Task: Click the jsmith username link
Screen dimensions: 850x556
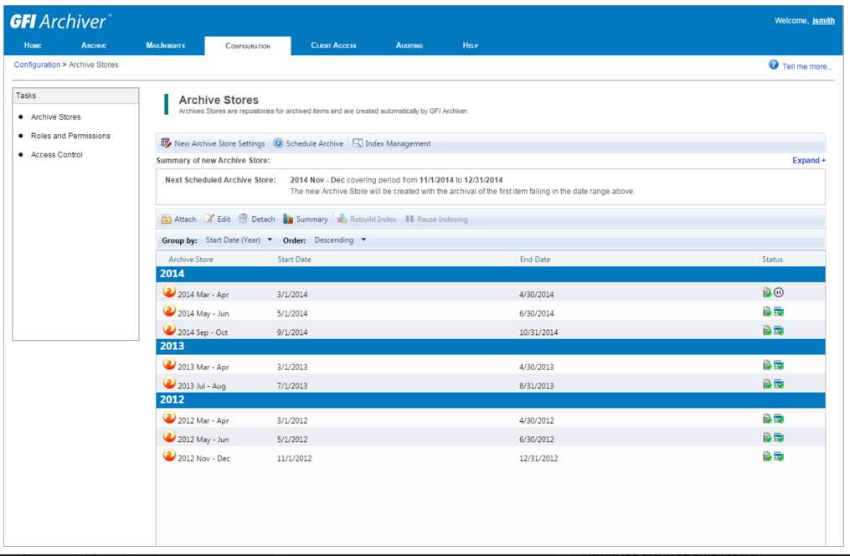Action: pyautogui.click(x=823, y=20)
